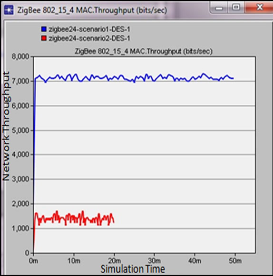Click the red scenario2 throughput curve

point(74,219)
